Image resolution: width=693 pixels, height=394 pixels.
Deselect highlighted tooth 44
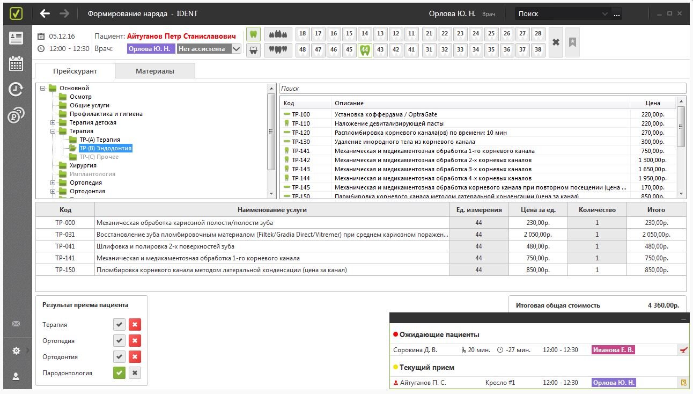(x=365, y=50)
